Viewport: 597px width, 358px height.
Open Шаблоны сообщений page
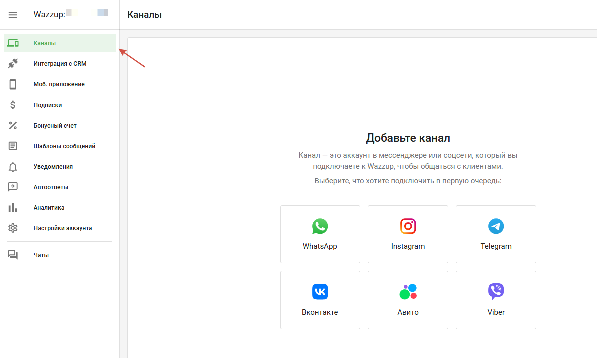coord(64,146)
